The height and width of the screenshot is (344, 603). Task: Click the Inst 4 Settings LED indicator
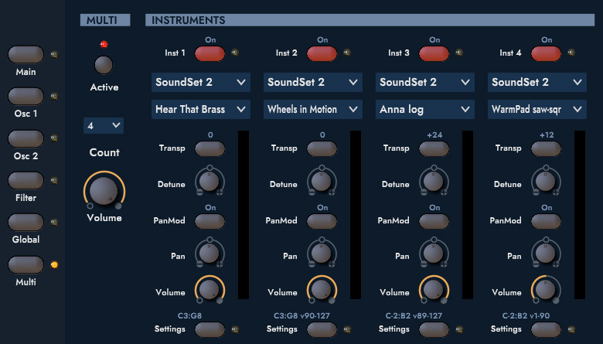tap(571, 329)
